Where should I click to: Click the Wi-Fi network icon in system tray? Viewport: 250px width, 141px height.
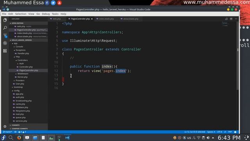click(x=199, y=137)
